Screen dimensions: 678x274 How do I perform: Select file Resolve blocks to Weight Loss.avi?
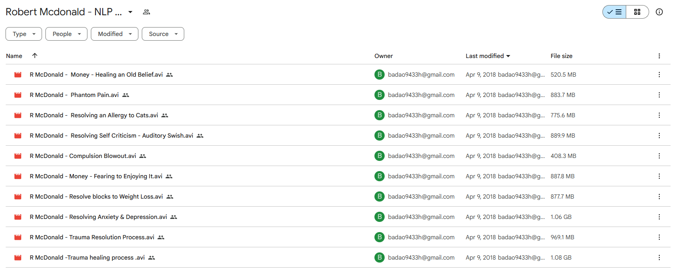click(x=96, y=197)
